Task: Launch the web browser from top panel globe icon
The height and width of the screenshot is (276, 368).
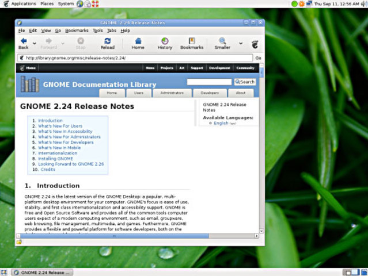Action: (x=80, y=3)
